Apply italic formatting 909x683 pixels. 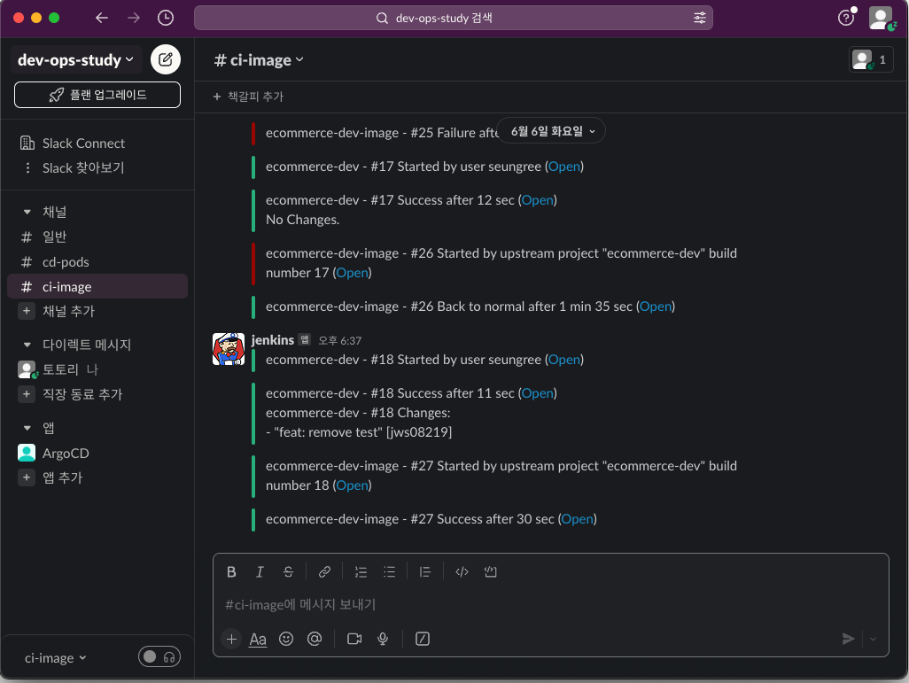click(260, 572)
